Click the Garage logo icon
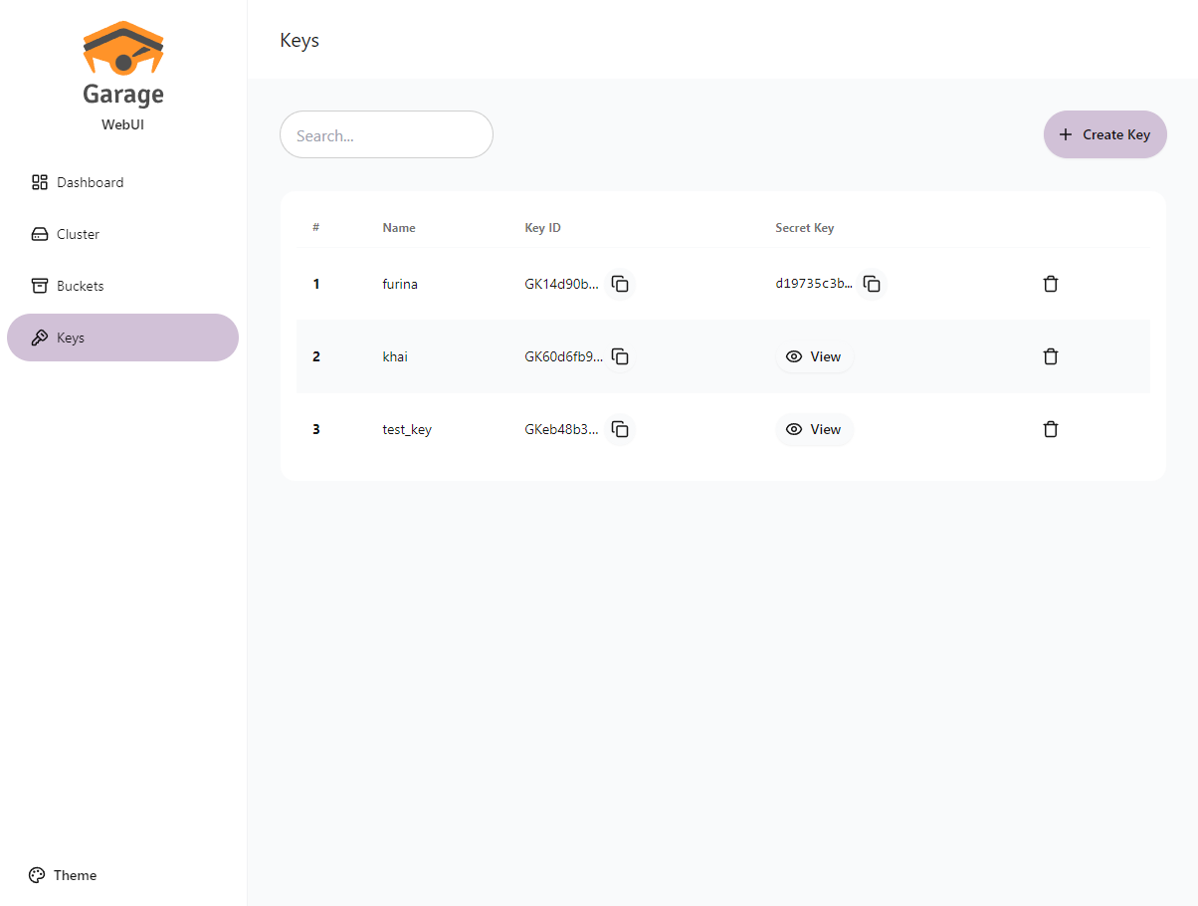This screenshot has height=906, width=1198. (x=123, y=50)
